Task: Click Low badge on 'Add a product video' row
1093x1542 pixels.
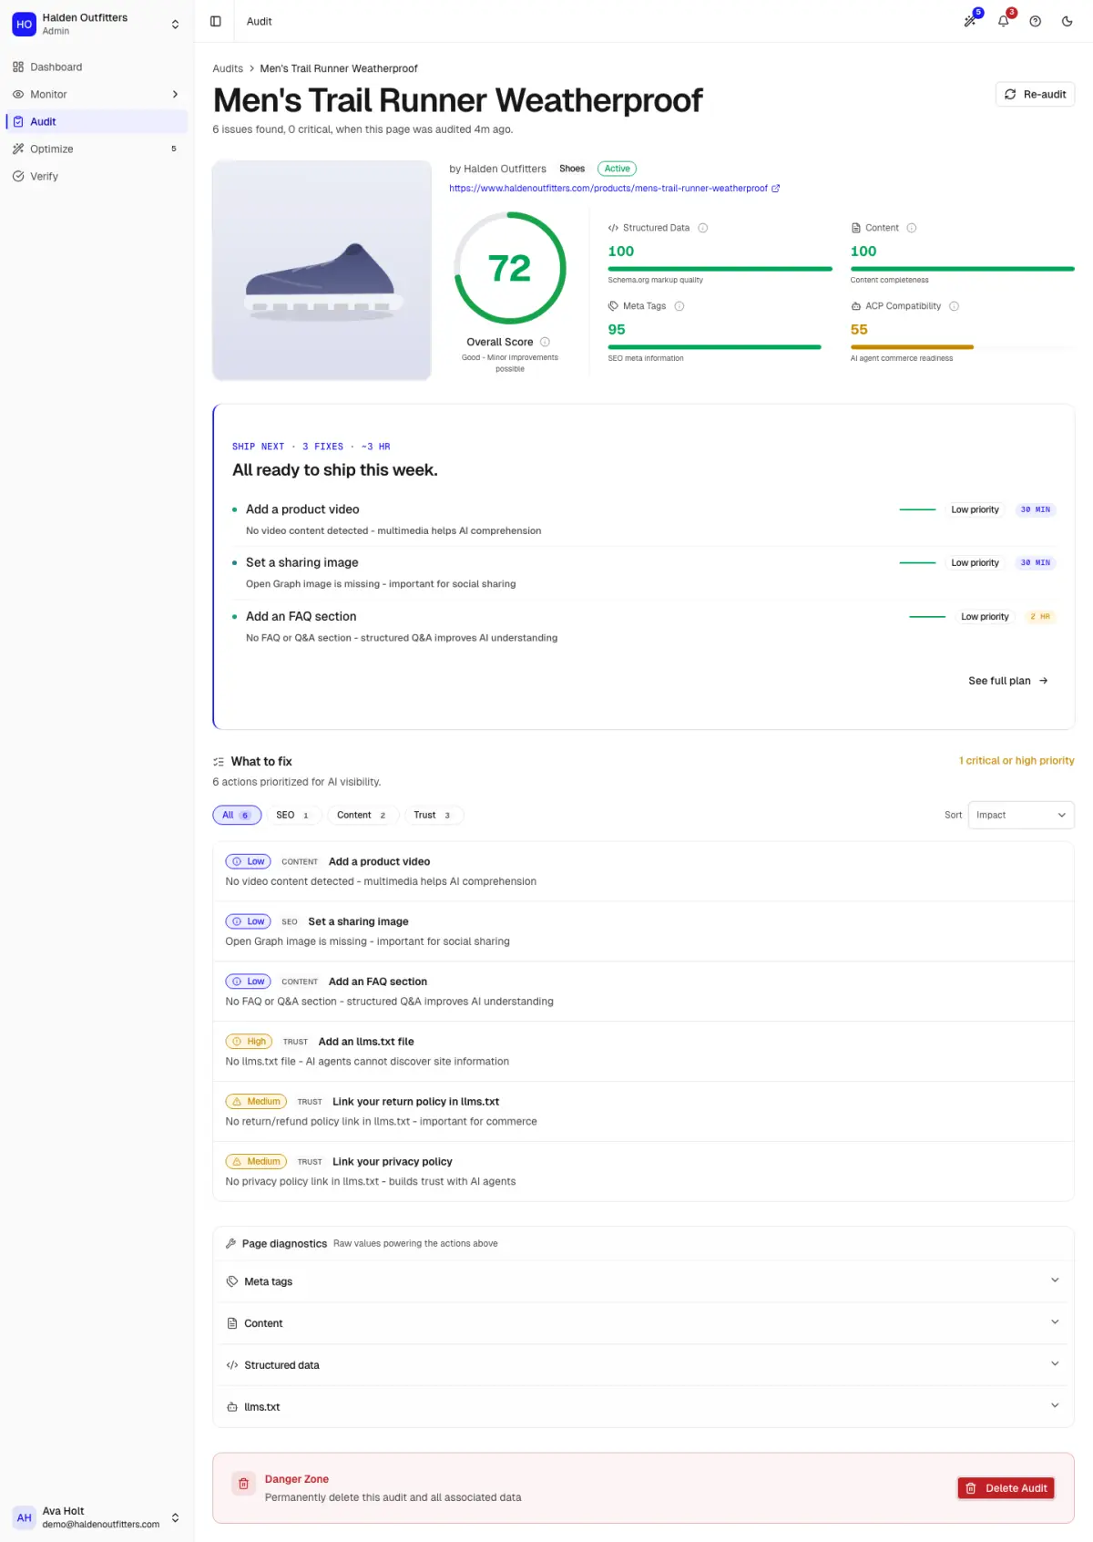Action: tap(248, 861)
